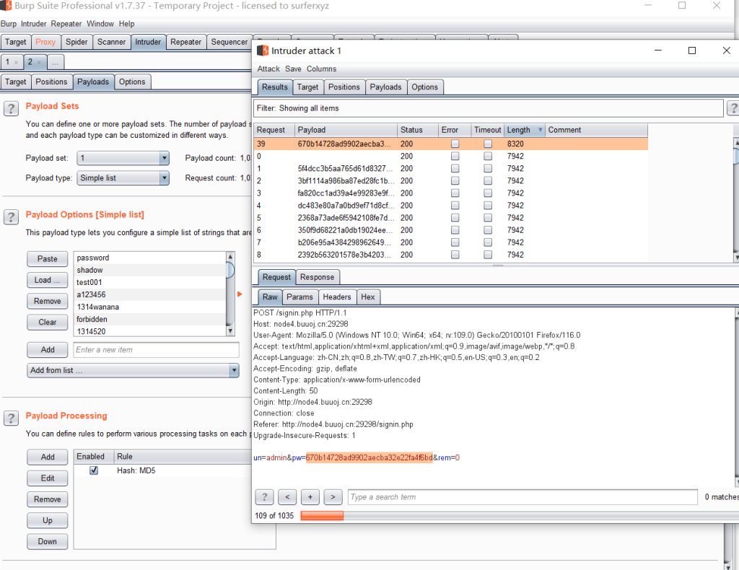
Task: Click the Payload Processing help icon
Action: [x=11, y=418]
